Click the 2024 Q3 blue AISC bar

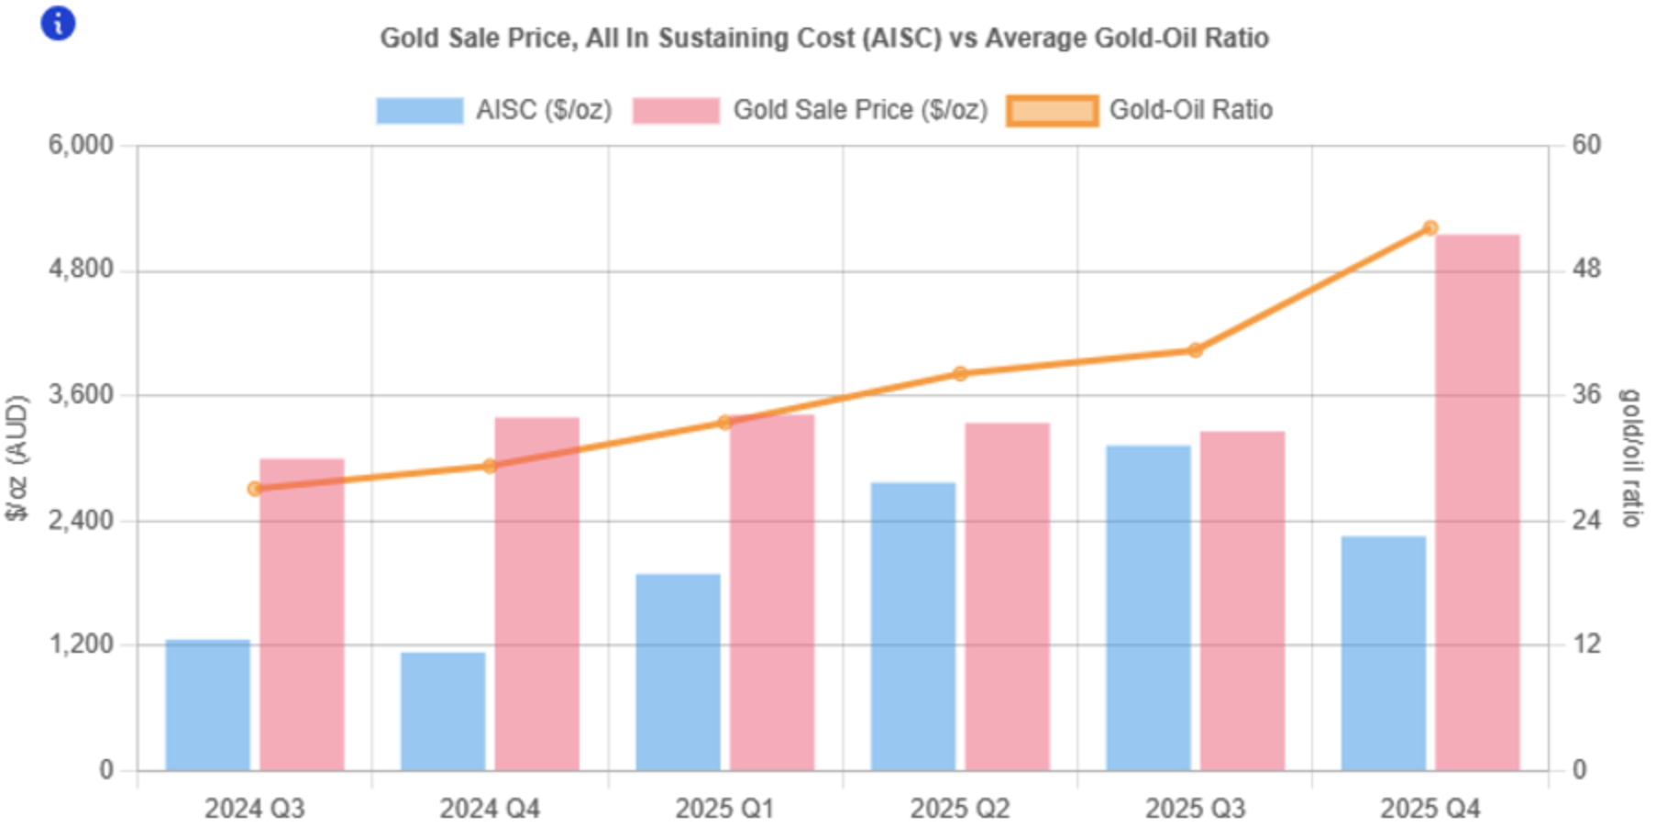pyautogui.click(x=207, y=704)
